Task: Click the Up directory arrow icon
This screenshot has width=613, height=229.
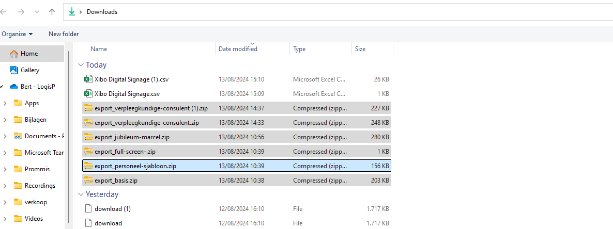Action: 52,11
